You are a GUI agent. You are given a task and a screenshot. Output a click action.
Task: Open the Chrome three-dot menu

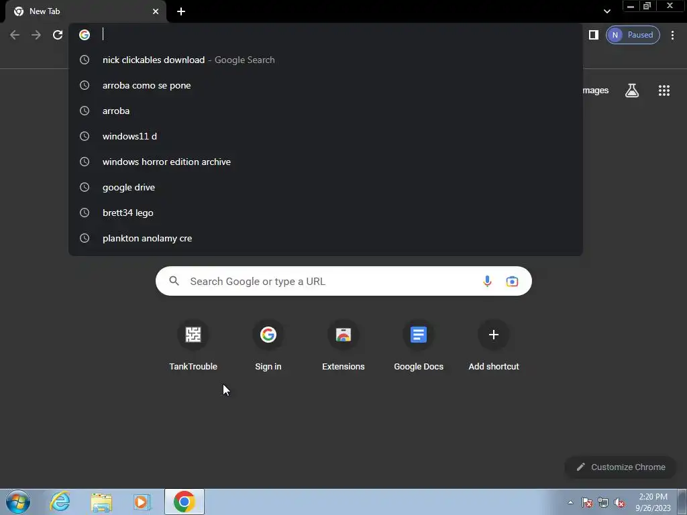click(672, 35)
